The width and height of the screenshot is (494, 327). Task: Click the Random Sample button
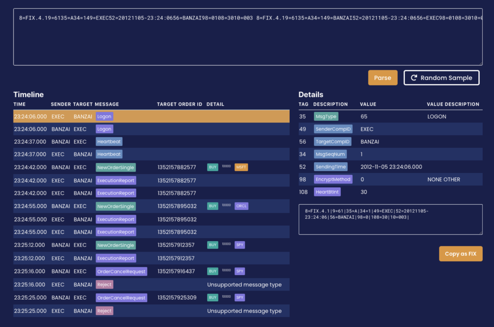pyautogui.click(x=441, y=78)
